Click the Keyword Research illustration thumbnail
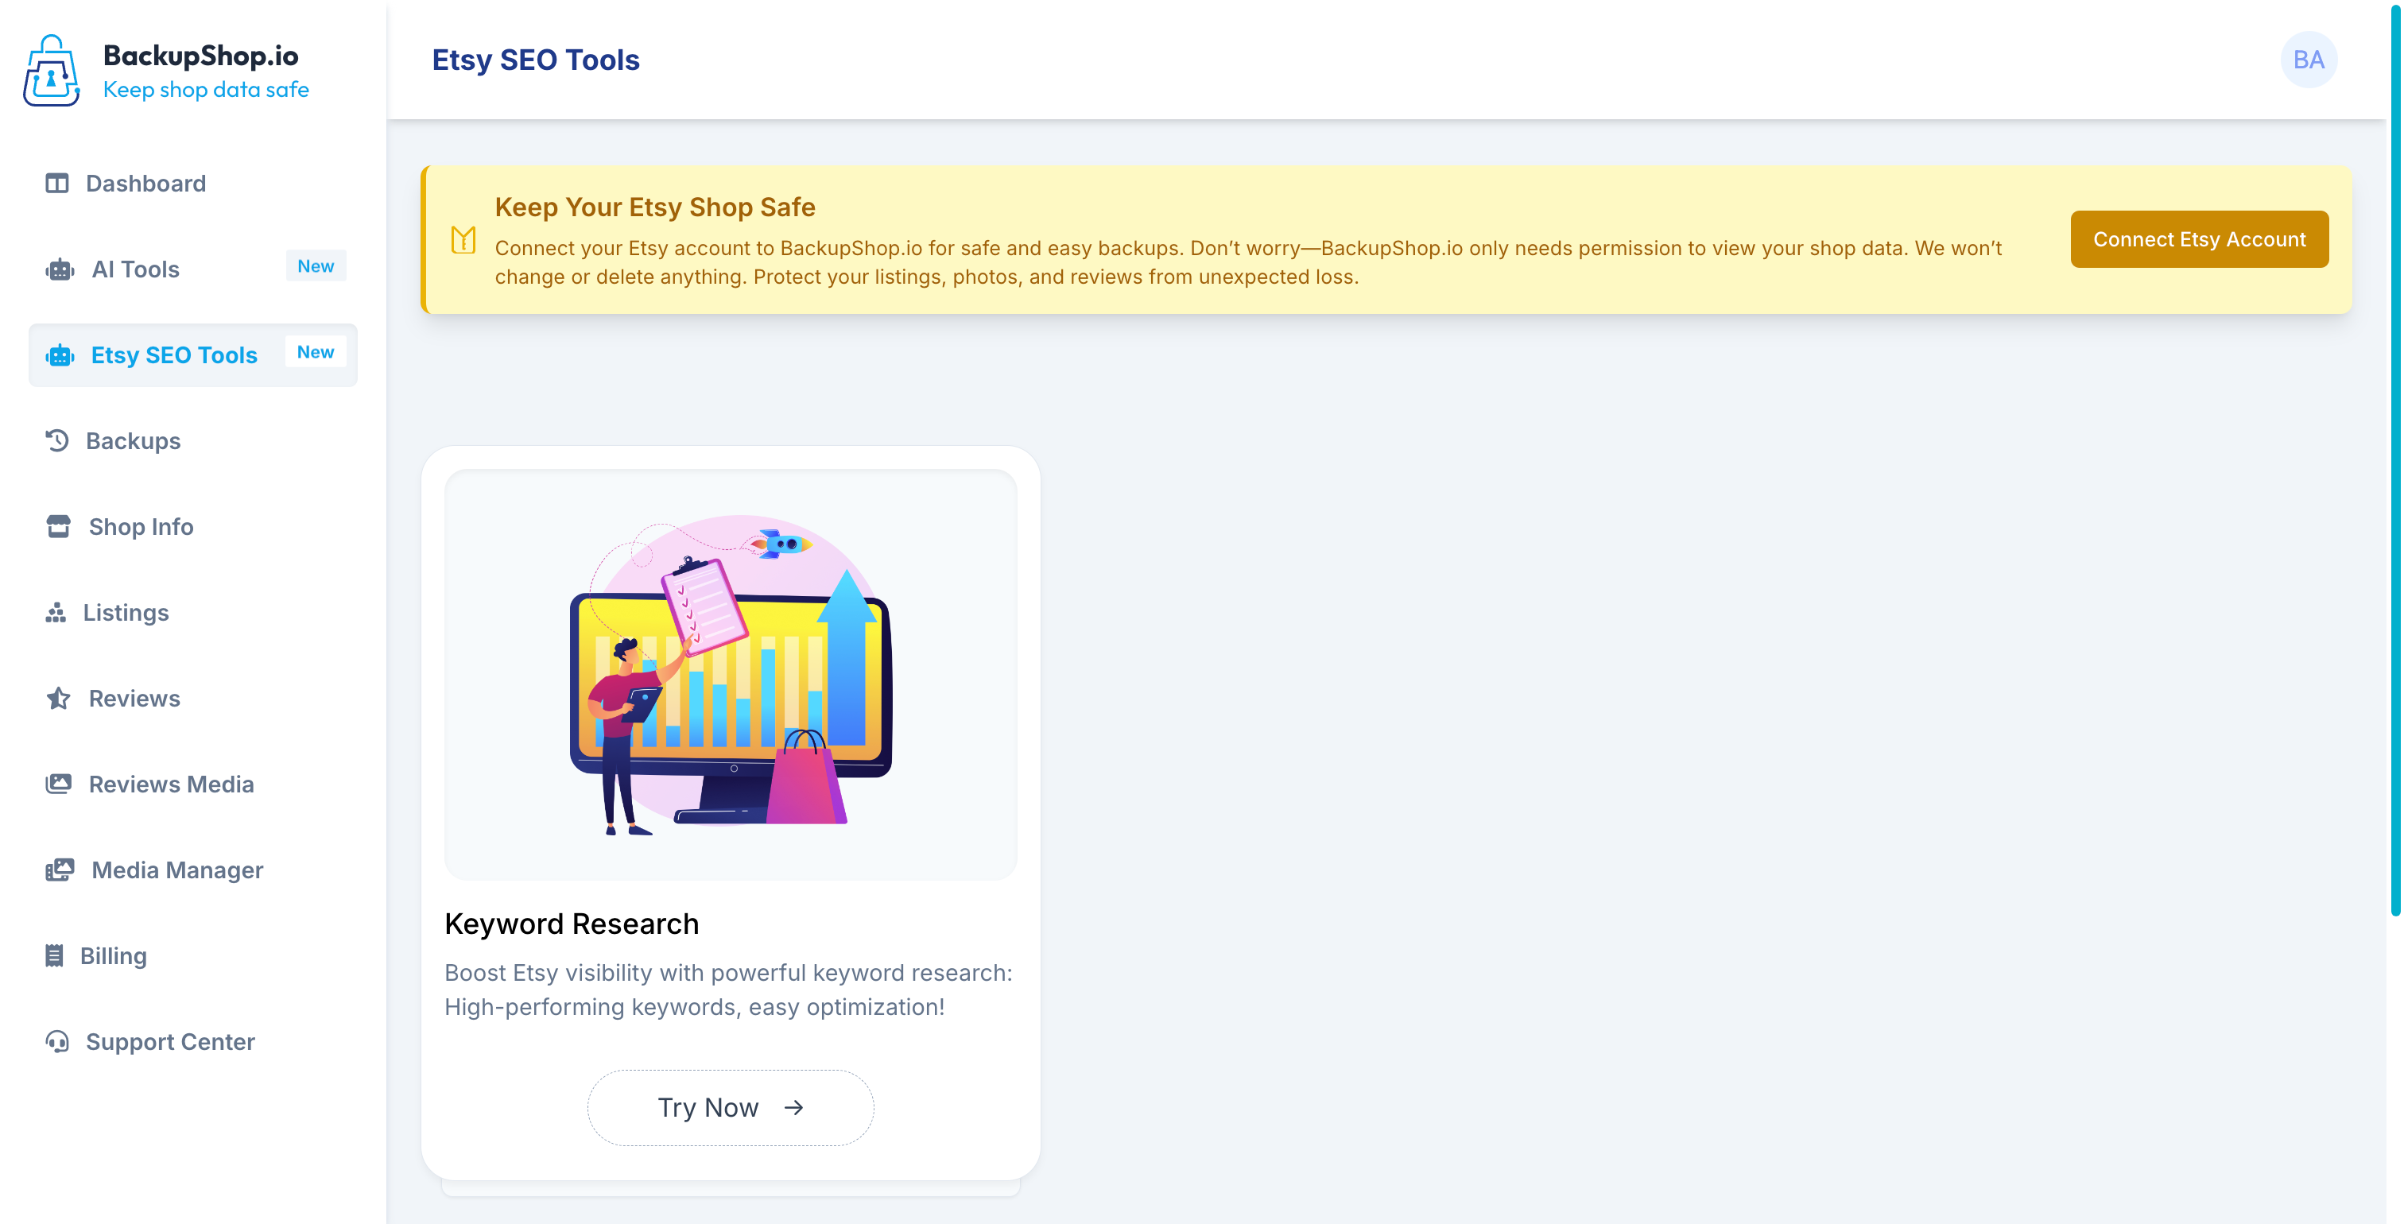 (x=730, y=673)
